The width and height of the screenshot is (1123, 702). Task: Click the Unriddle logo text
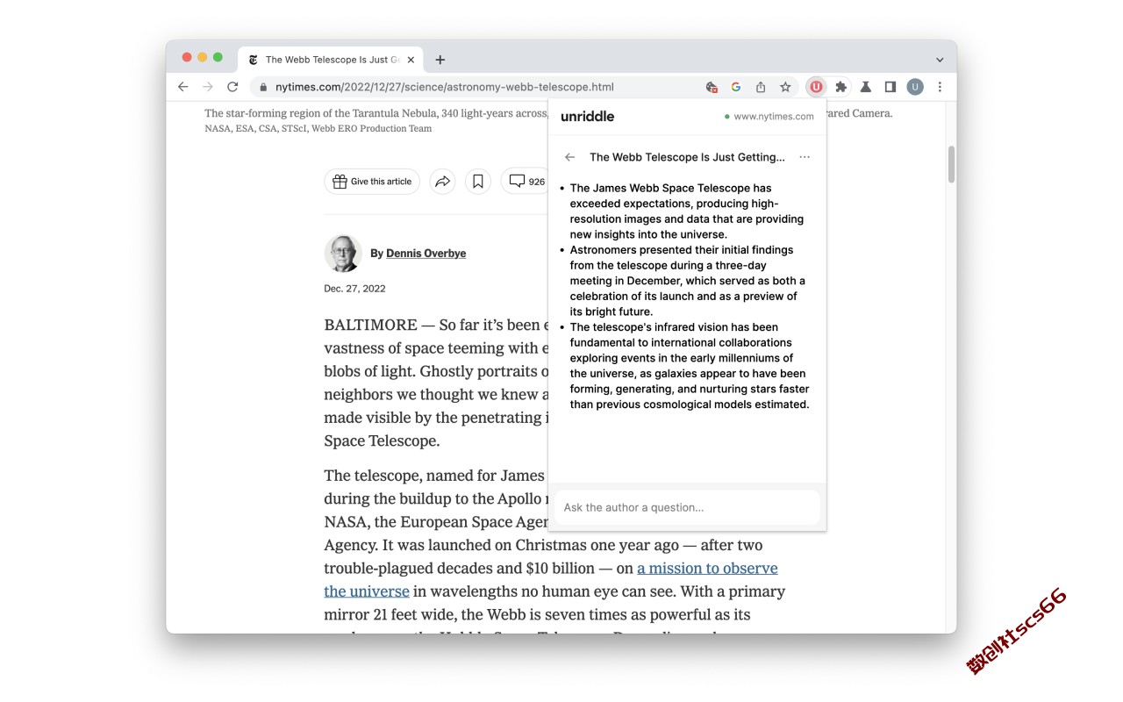pos(587,116)
